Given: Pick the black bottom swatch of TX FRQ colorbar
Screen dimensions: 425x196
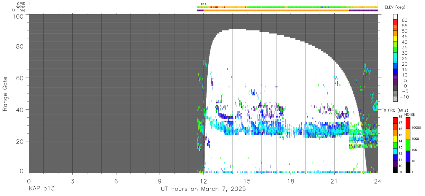Looking at the screenshot, I should (x=395, y=170).
